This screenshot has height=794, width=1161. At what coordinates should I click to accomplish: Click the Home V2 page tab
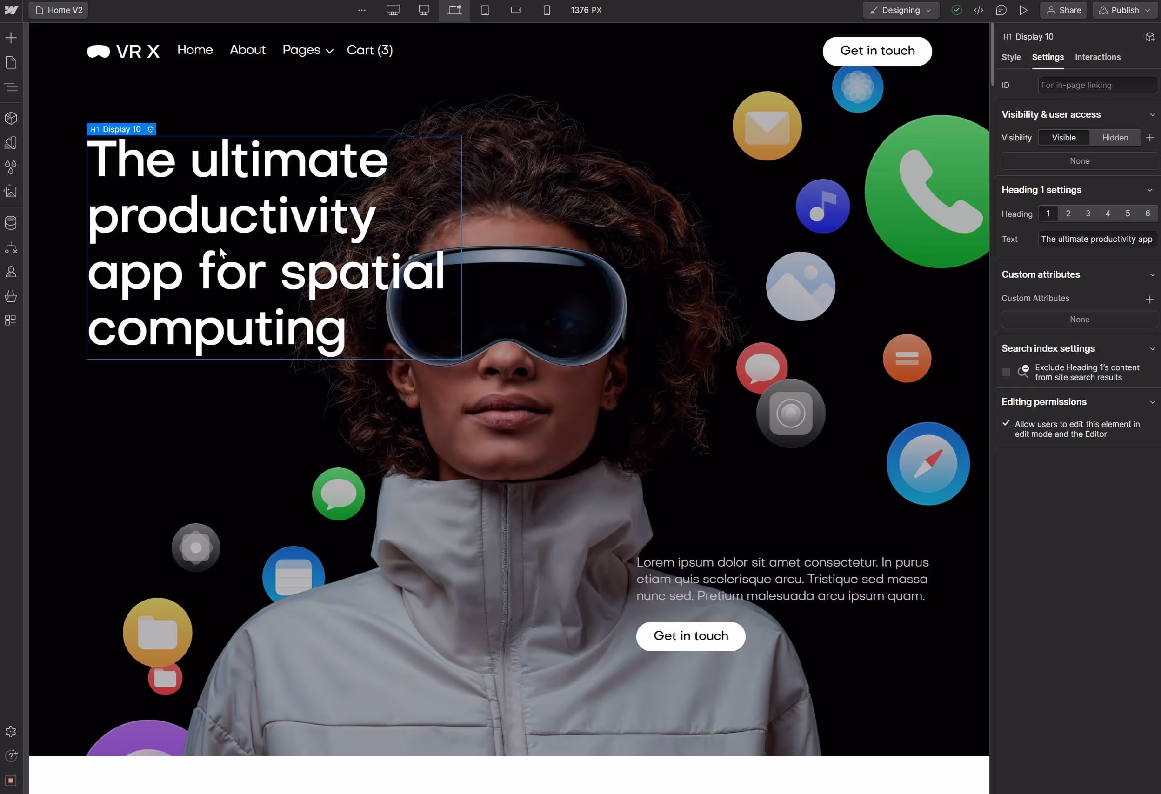coord(59,10)
